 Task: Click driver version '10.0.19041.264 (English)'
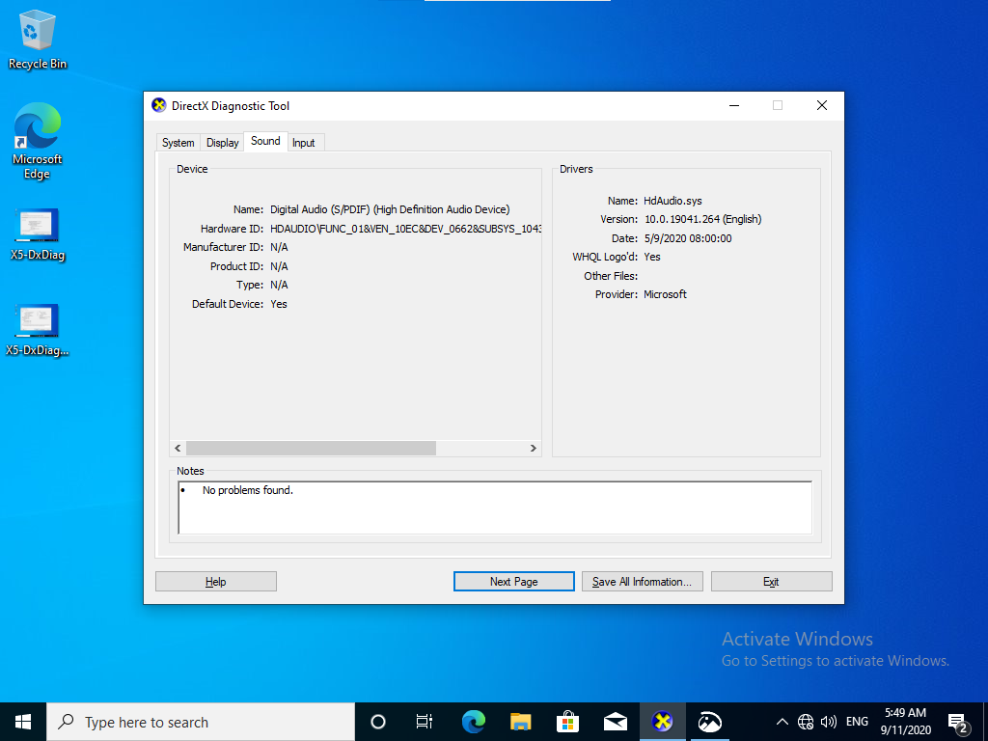tap(702, 219)
